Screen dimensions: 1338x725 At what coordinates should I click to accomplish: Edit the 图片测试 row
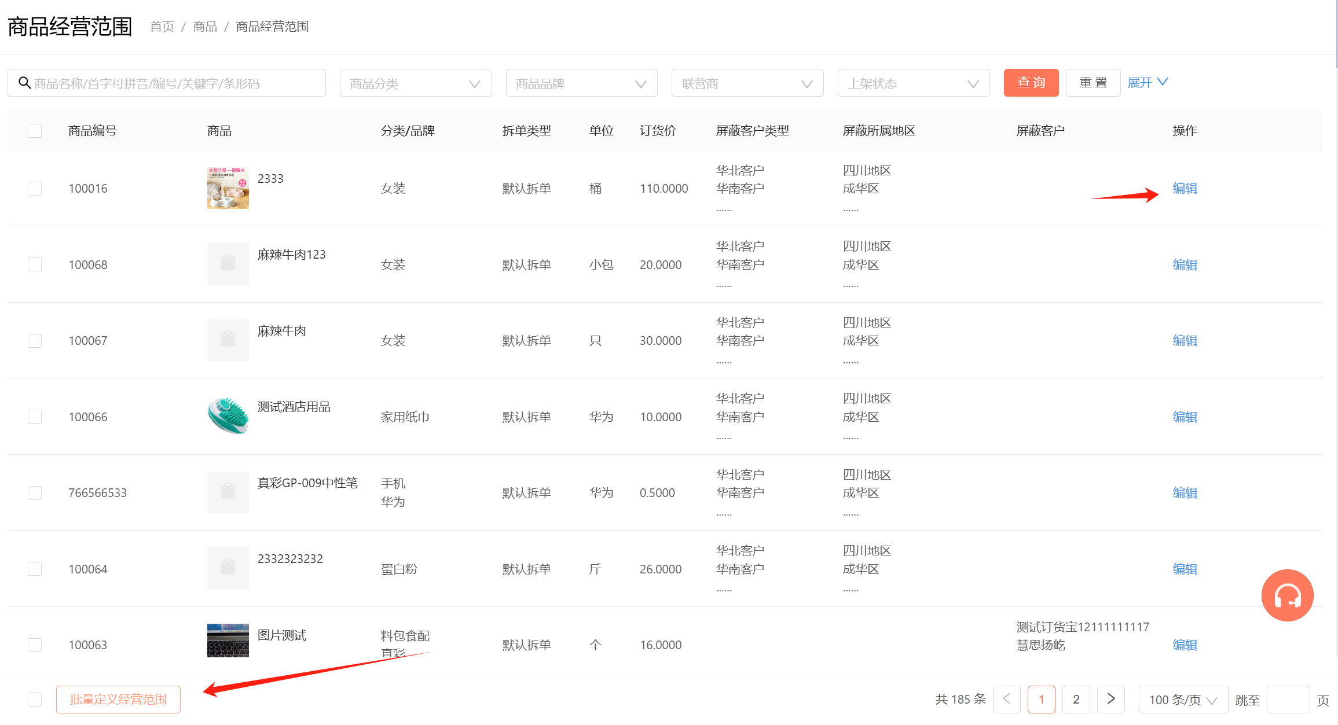point(1185,645)
